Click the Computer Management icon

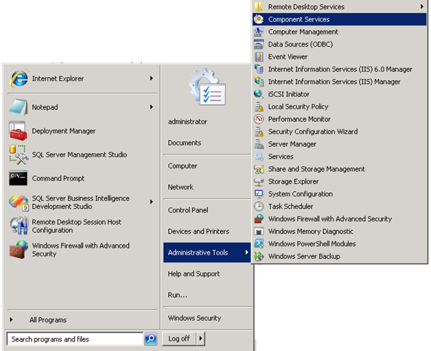pyautogui.click(x=259, y=32)
